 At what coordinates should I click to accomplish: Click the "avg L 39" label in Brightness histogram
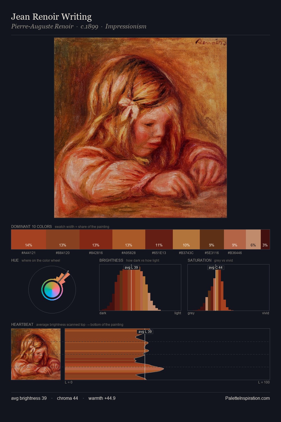click(131, 268)
